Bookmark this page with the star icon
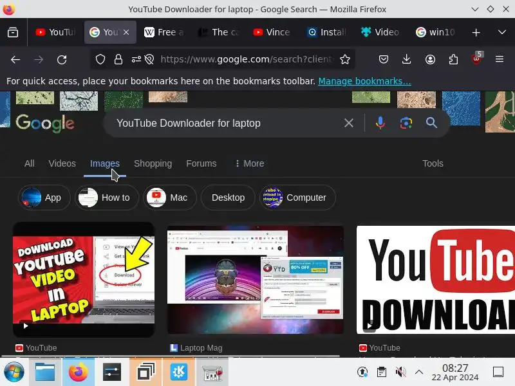The image size is (515, 386). (345, 59)
